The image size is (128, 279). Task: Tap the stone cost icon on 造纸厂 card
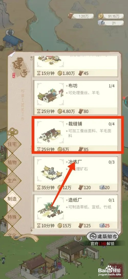(x=102, y=225)
